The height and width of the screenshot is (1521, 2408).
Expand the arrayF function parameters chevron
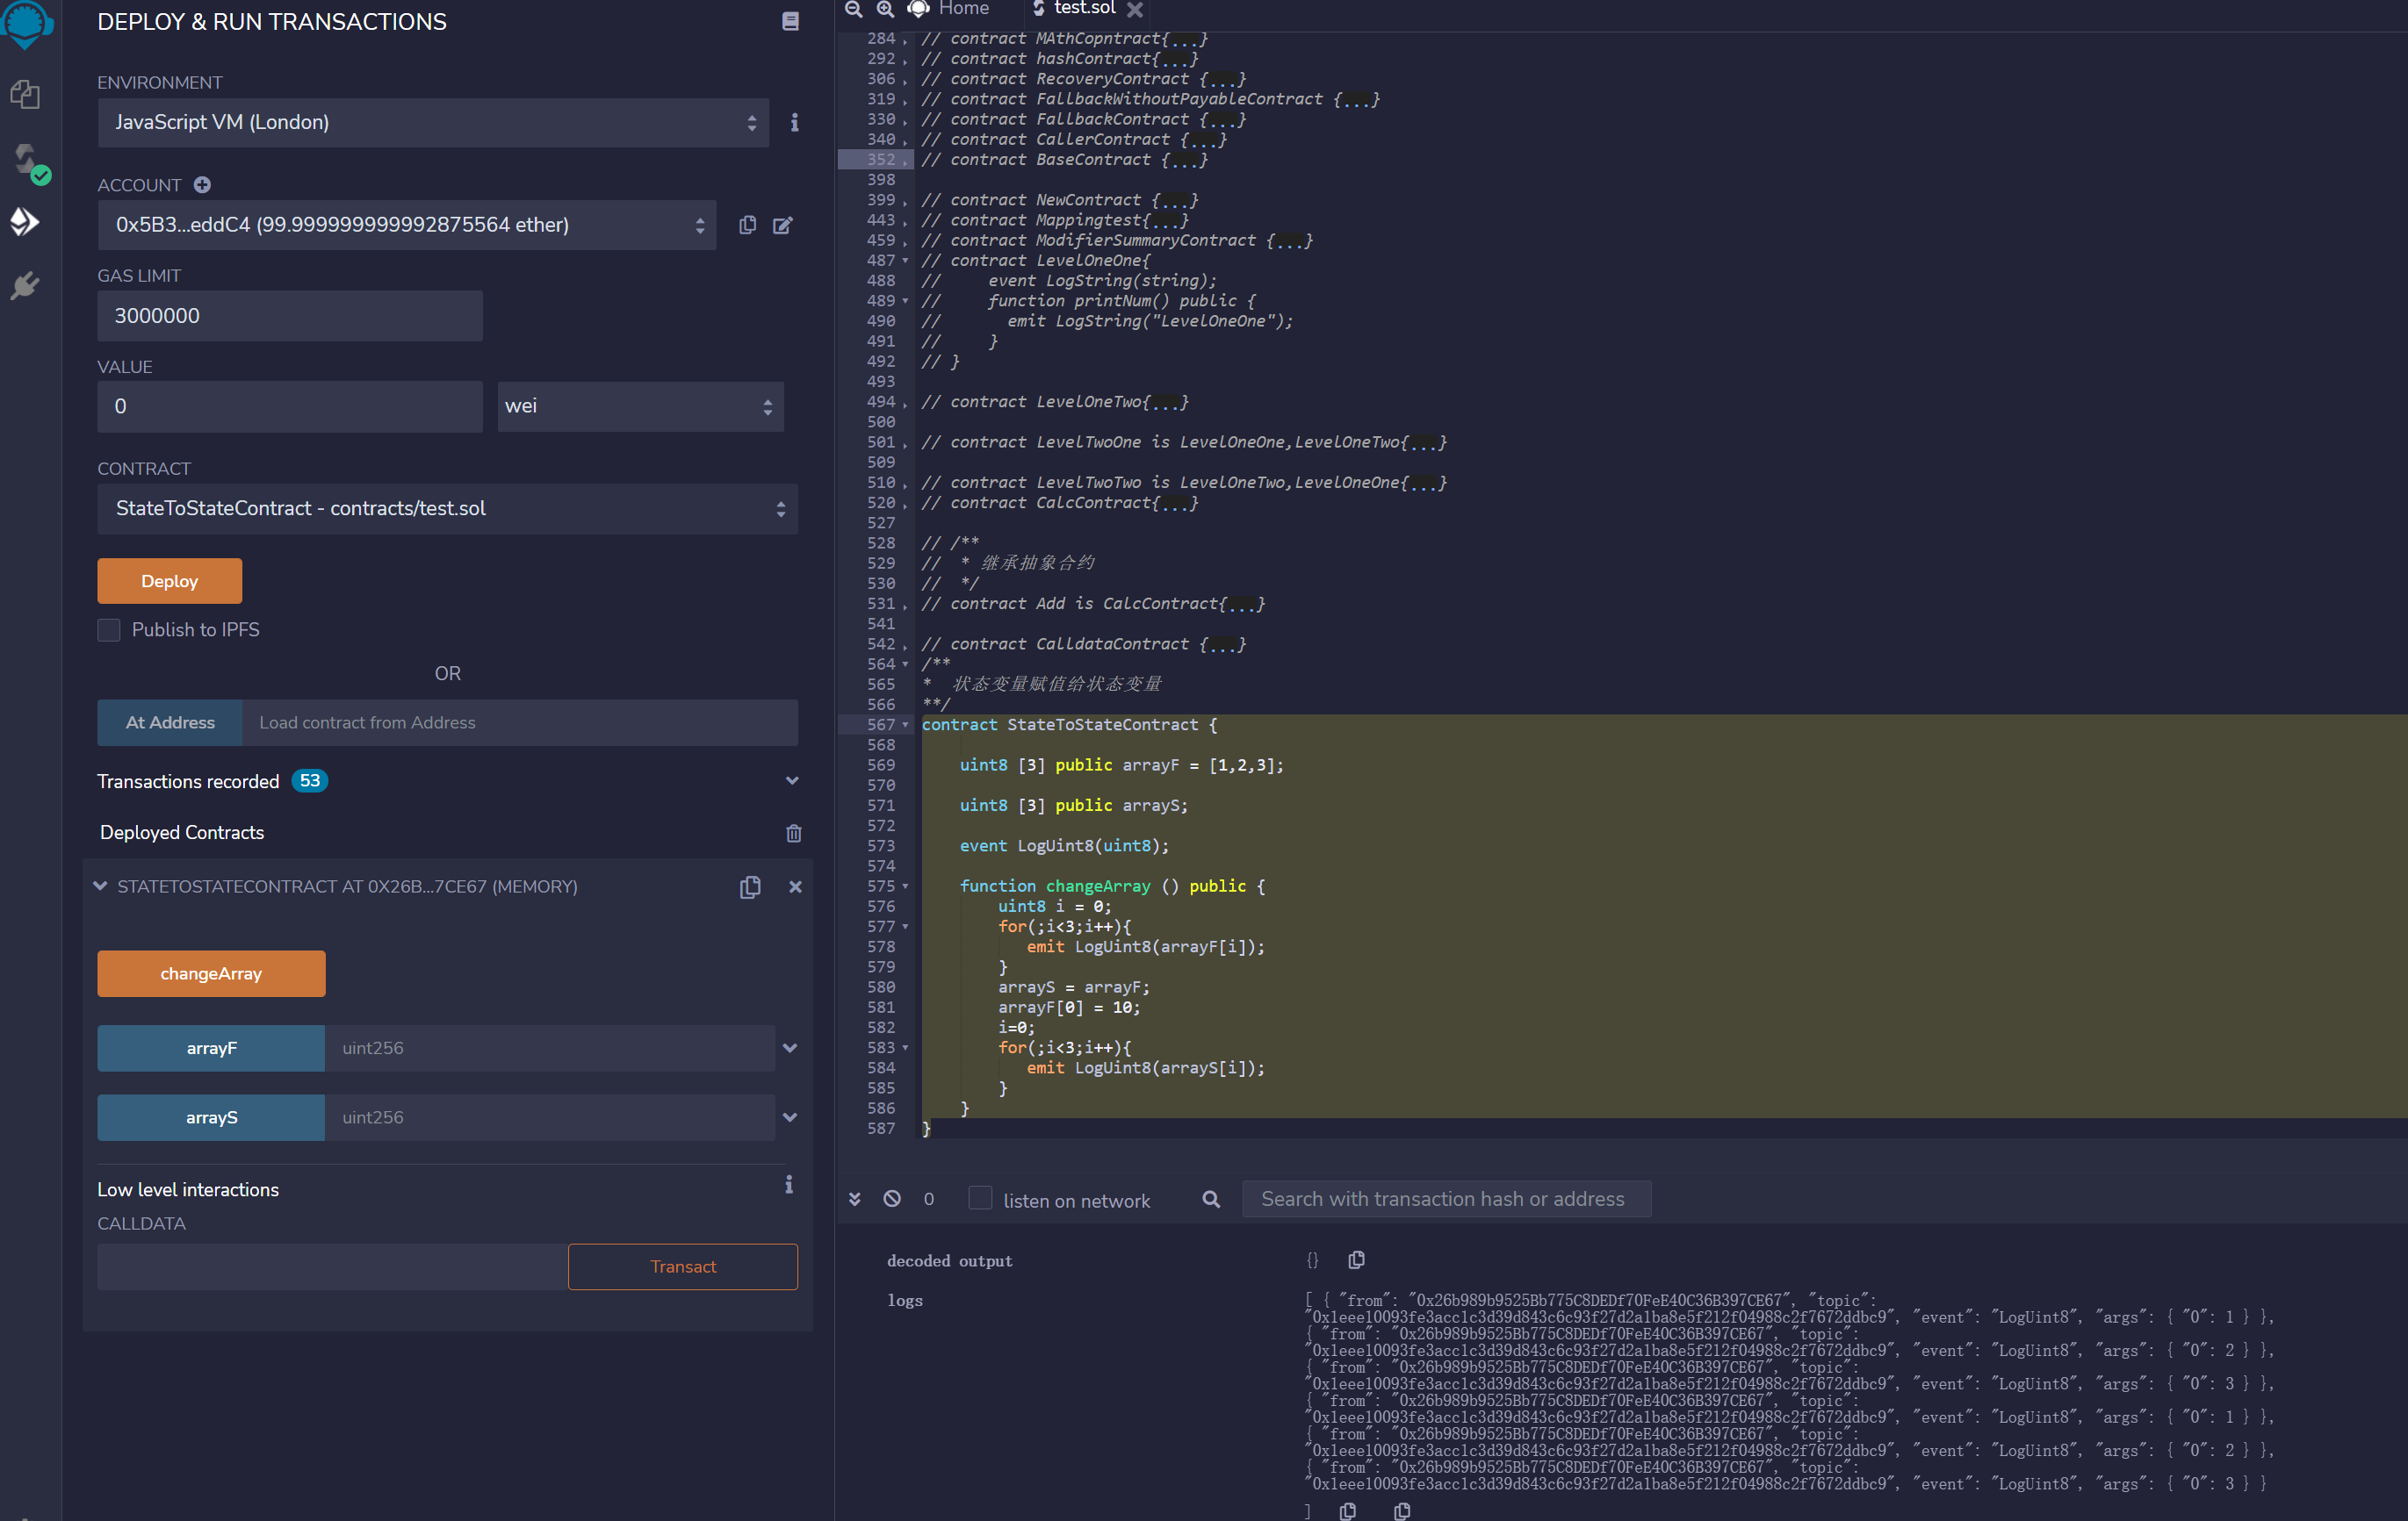[790, 1048]
